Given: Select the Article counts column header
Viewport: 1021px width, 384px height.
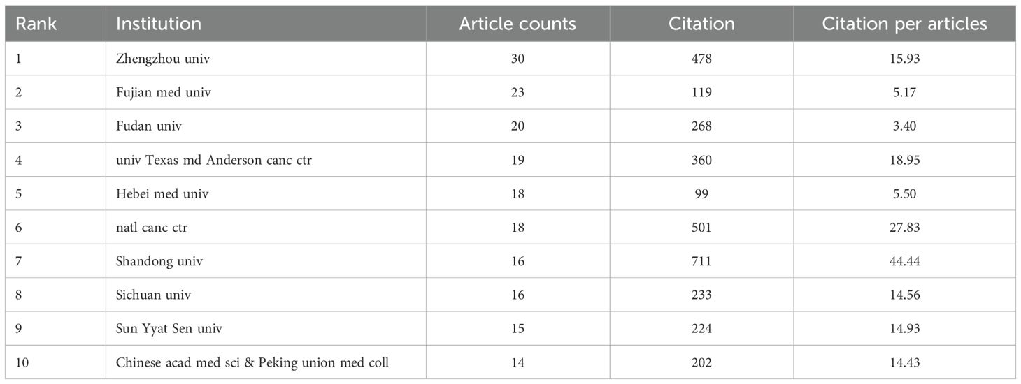Looking at the screenshot, I should pos(517,24).
